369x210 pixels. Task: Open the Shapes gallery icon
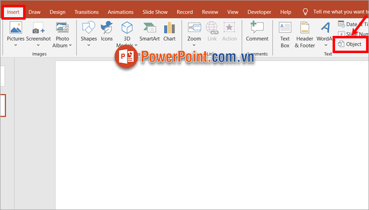coord(89,27)
